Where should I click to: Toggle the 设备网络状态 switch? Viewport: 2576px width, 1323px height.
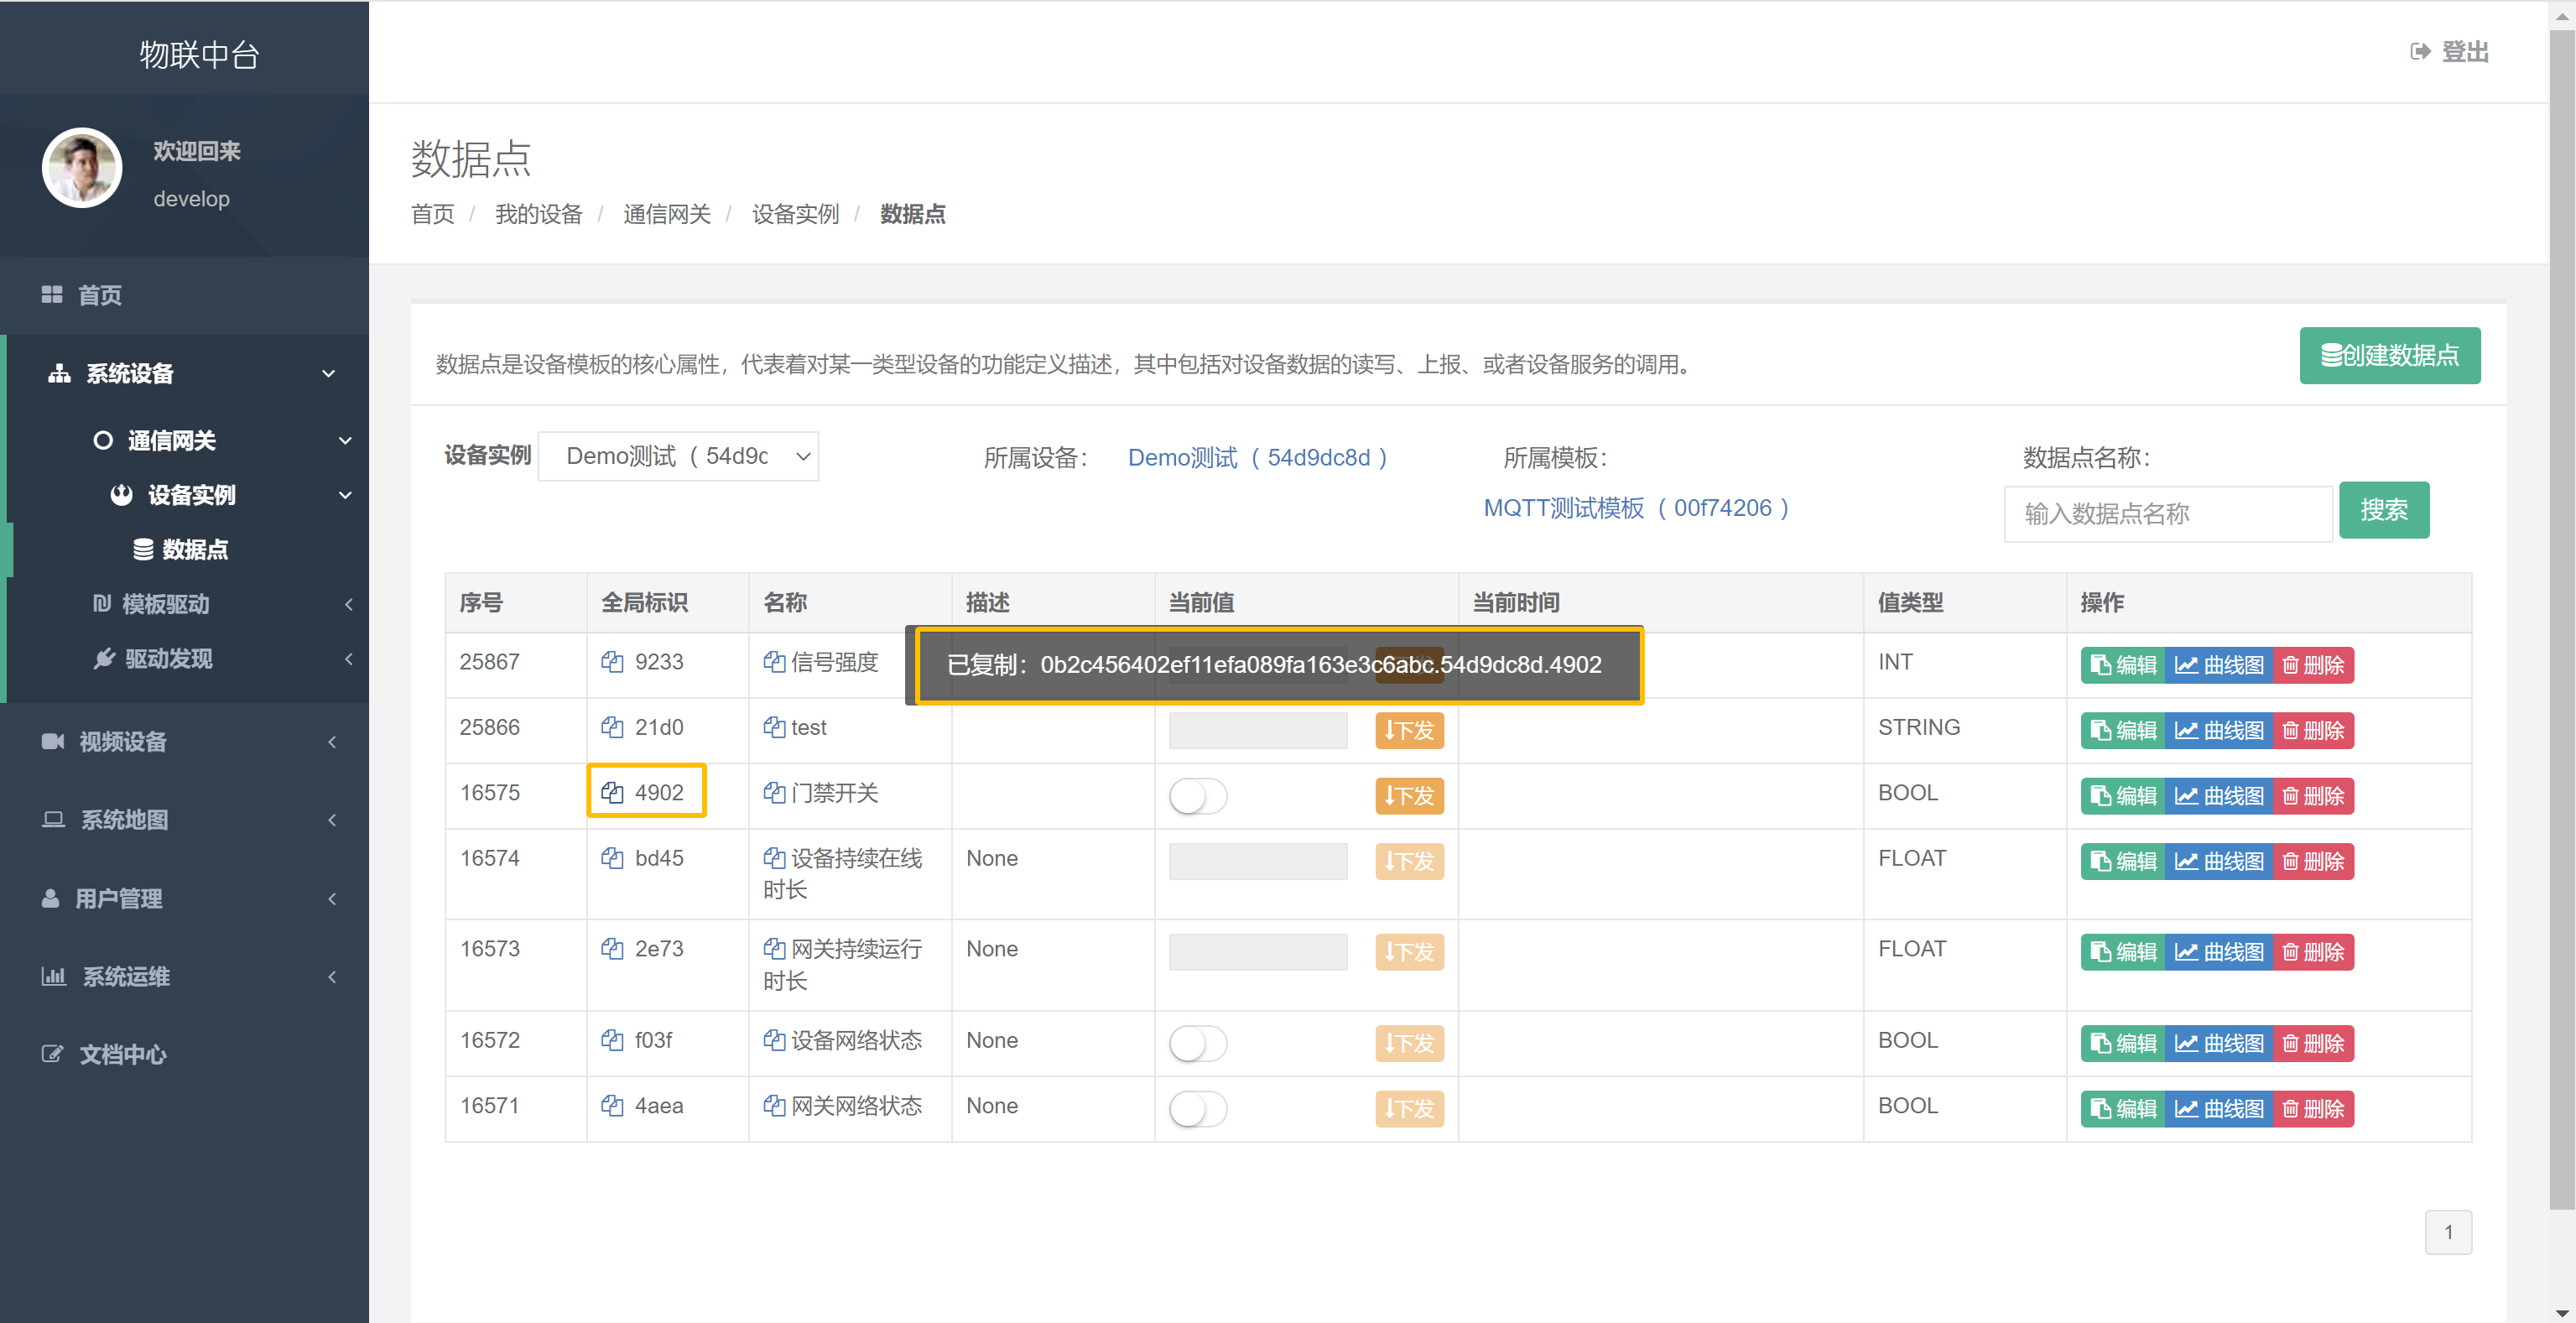[1198, 1043]
